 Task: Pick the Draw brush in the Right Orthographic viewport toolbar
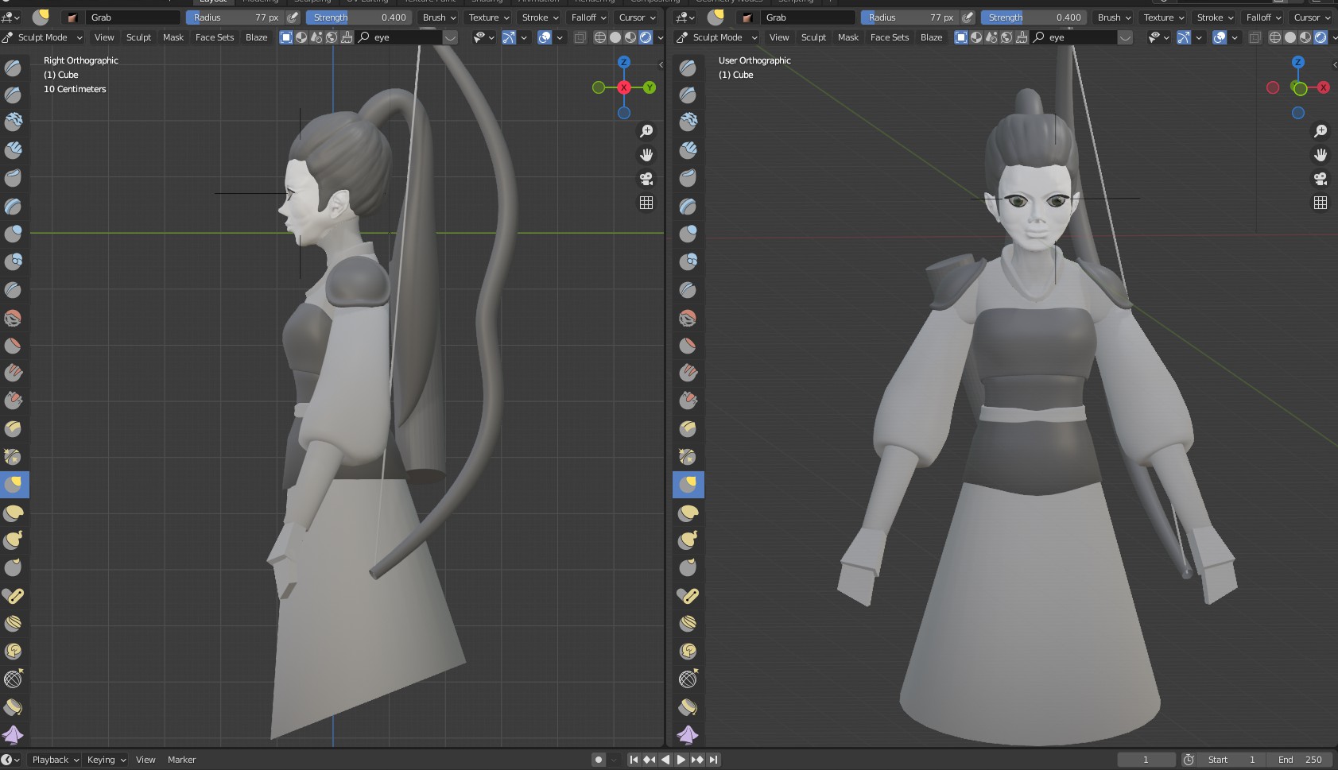pyautogui.click(x=13, y=68)
